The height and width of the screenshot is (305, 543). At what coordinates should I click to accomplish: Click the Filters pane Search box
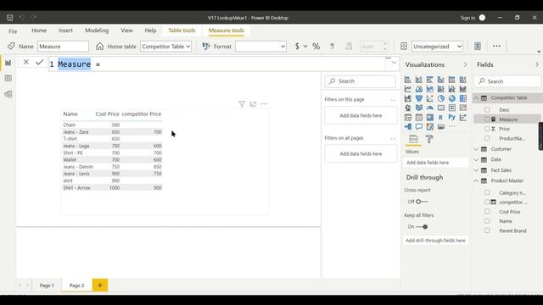tap(360, 81)
